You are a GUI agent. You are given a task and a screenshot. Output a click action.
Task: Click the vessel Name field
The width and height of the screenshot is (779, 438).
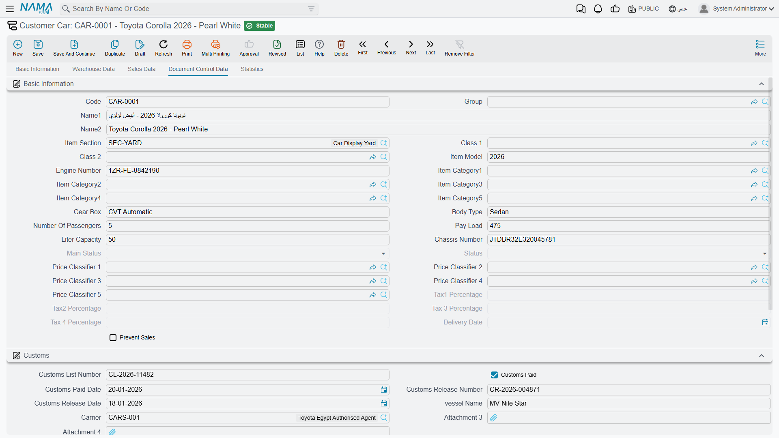point(628,404)
